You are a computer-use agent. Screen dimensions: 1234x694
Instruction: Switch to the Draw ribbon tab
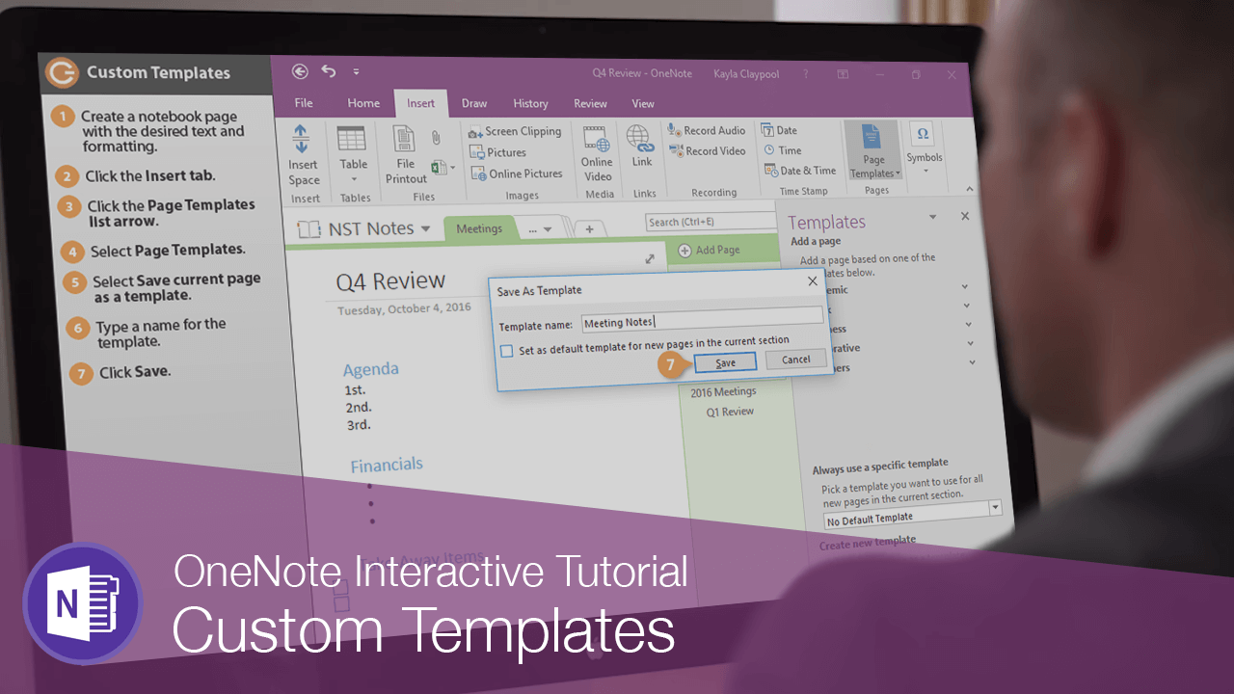click(473, 103)
